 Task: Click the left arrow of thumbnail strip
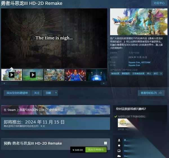point(4,83)
